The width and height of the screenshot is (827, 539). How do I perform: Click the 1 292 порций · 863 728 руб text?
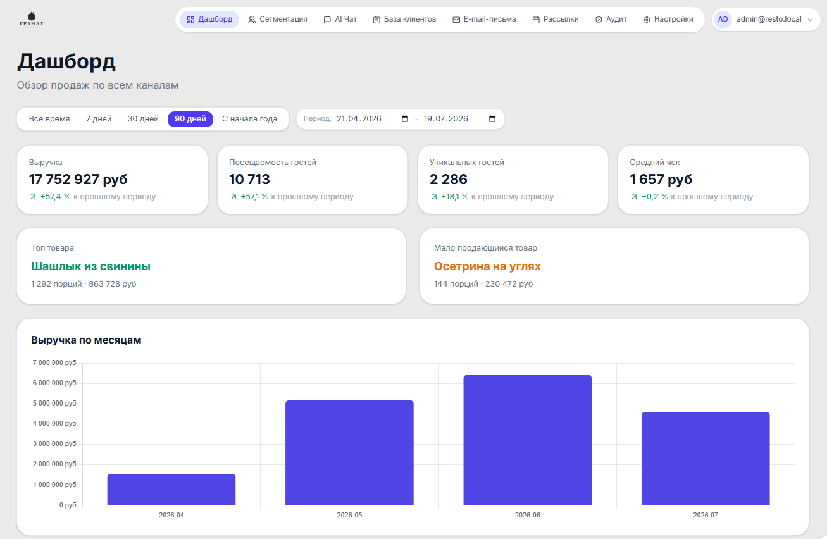tap(84, 284)
